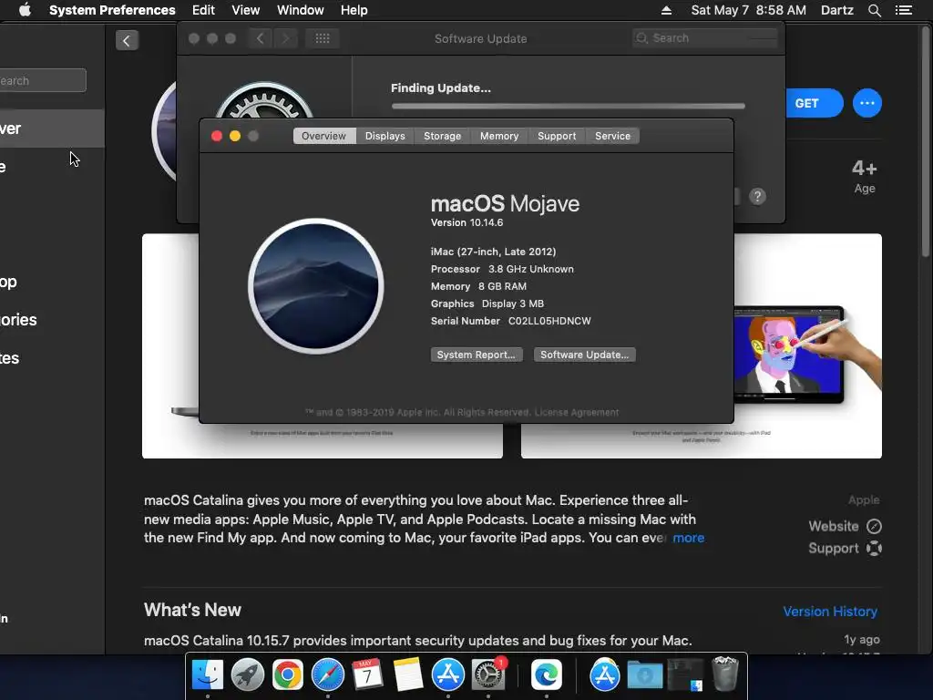The image size is (933, 700).
Task: Open the blue more options ellipsis button
Action: click(867, 103)
